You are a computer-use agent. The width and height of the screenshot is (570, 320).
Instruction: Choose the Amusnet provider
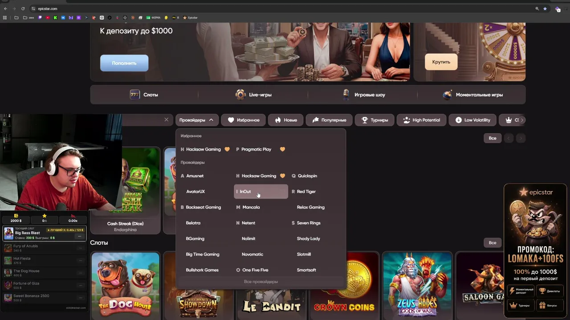(x=195, y=176)
